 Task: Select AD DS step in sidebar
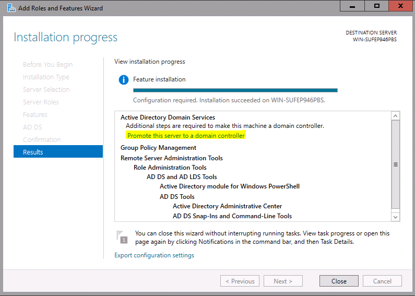[x=32, y=127]
